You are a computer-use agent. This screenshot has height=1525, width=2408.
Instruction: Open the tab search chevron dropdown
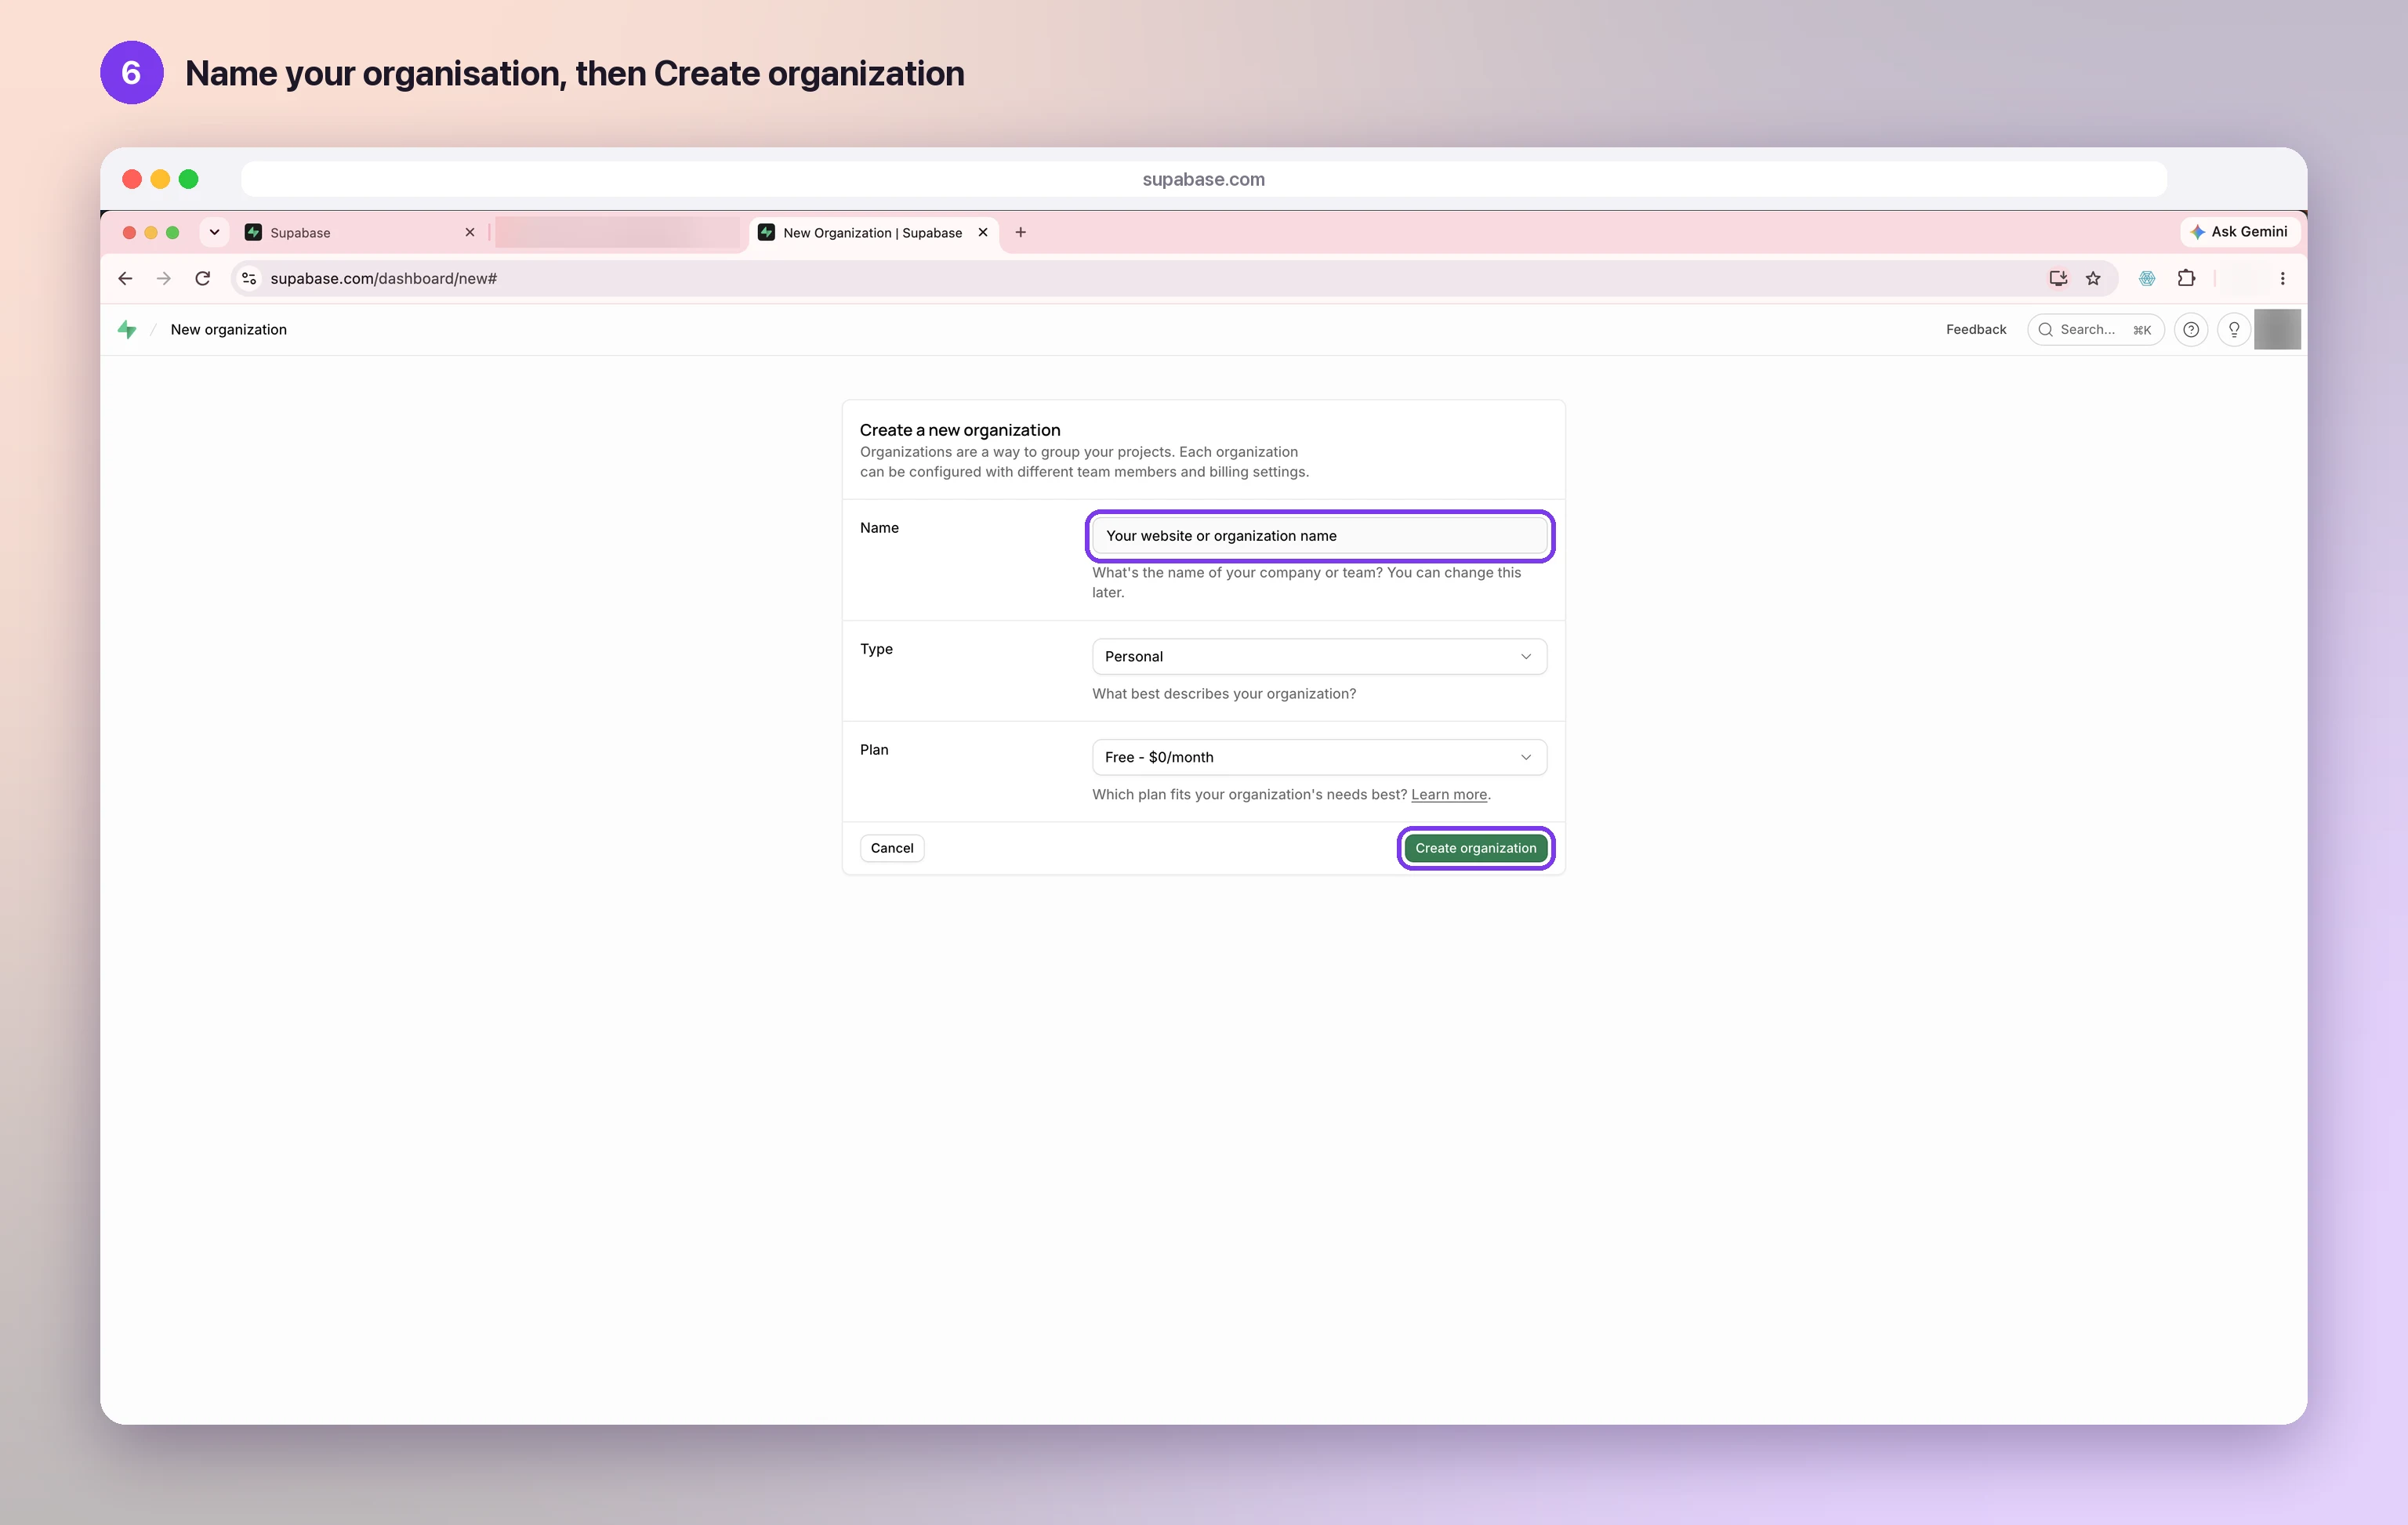tap(214, 232)
